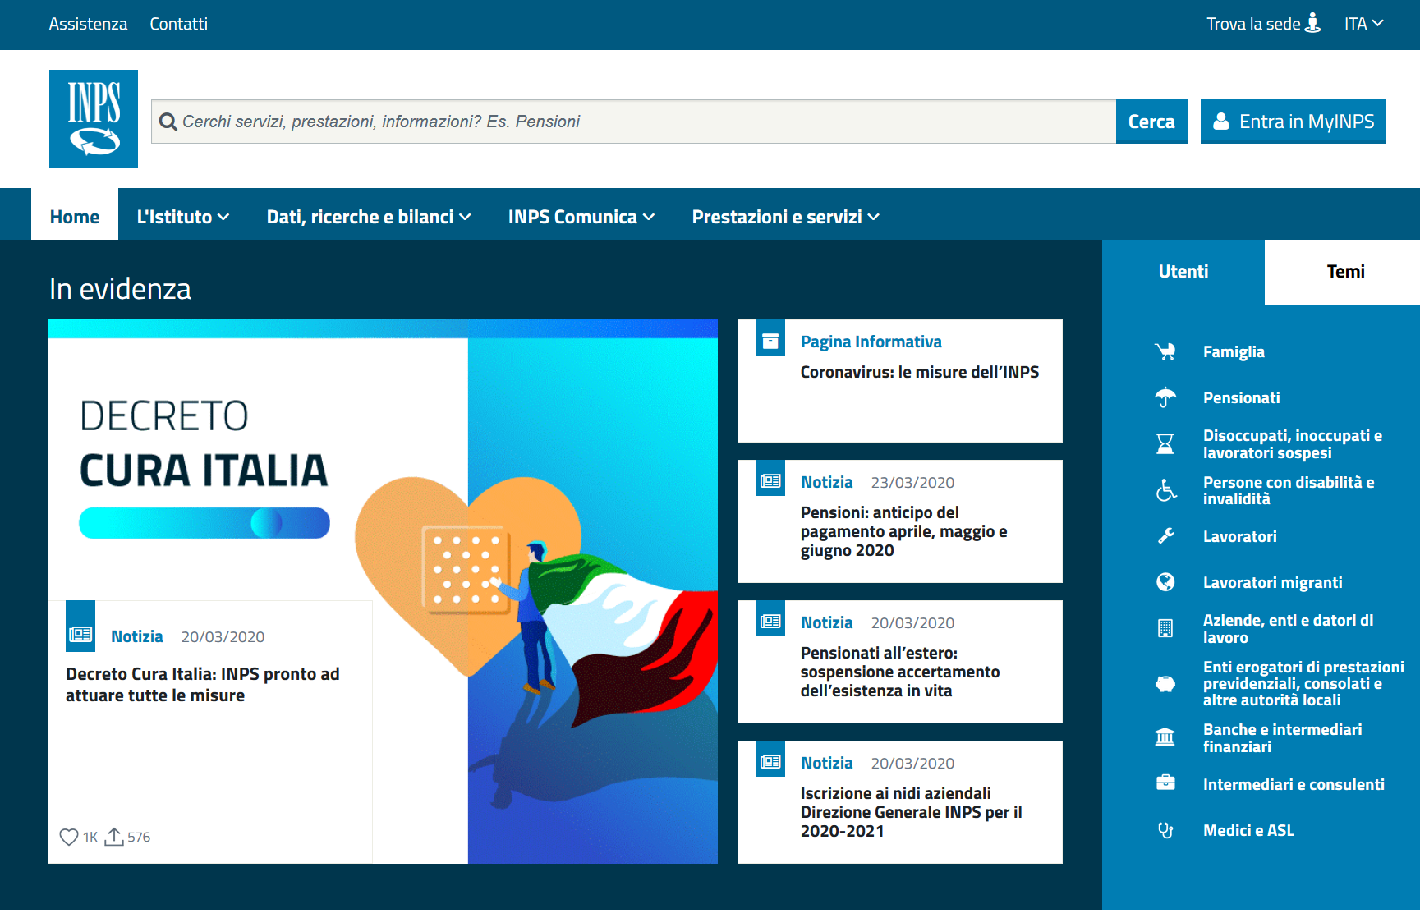This screenshot has width=1420, height=918.
Task: Select Banche e intermediari finanziari
Action: (1283, 738)
